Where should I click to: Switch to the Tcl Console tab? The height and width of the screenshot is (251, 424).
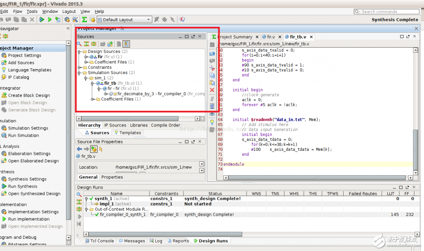99,241
